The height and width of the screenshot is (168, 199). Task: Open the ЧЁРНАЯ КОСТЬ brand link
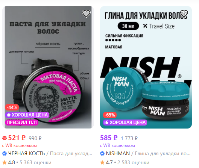tap(27, 153)
